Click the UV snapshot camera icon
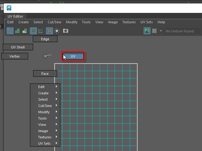 [x=66, y=31]
